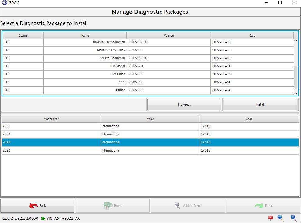Close the GDS 2 window

(294, 2)
